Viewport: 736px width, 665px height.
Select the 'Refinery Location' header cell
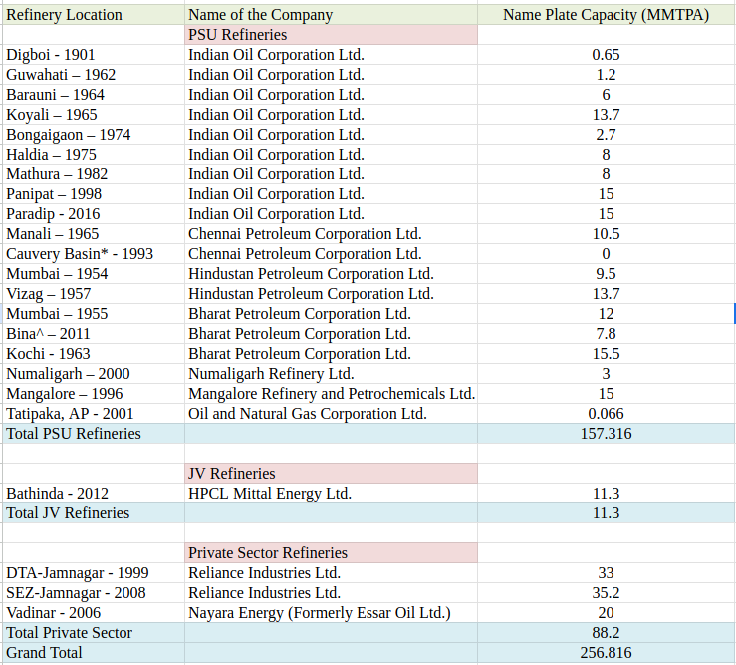[94, 15]
